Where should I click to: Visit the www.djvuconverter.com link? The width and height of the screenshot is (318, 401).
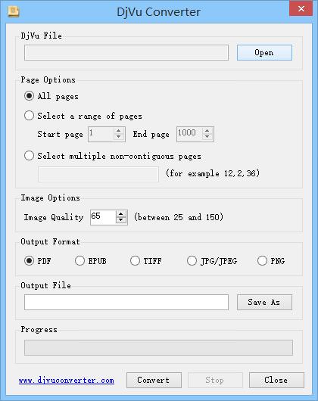point(67,381)
